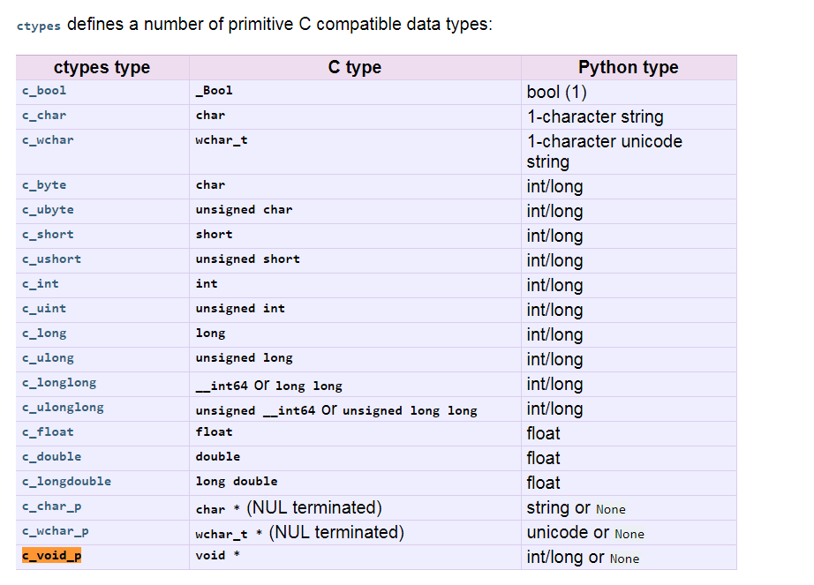Click the "ctypes type" column header
The image size is (814, 585).
pyautogui.click(x=102, y=68)
